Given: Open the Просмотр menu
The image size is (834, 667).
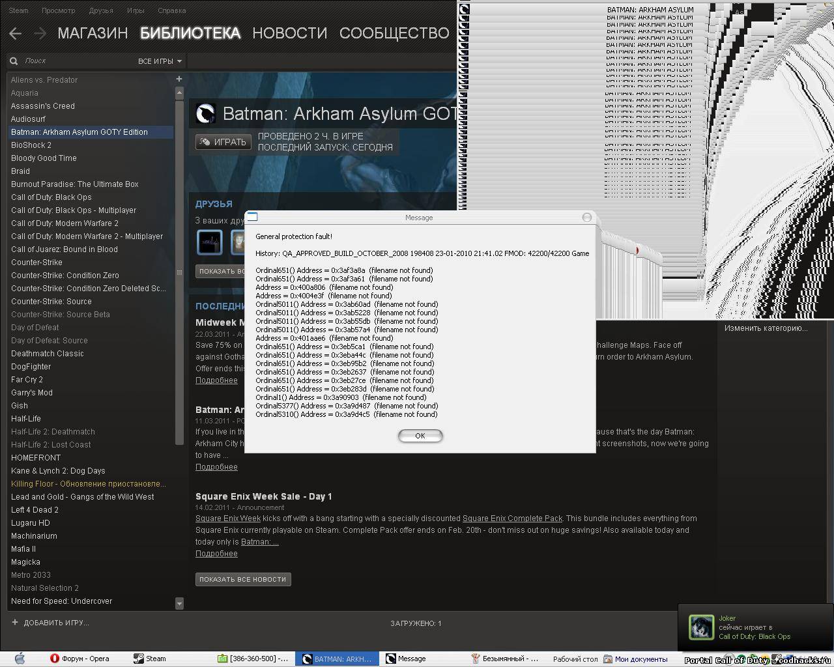Looking at the screenshot, I should [58, 10].
